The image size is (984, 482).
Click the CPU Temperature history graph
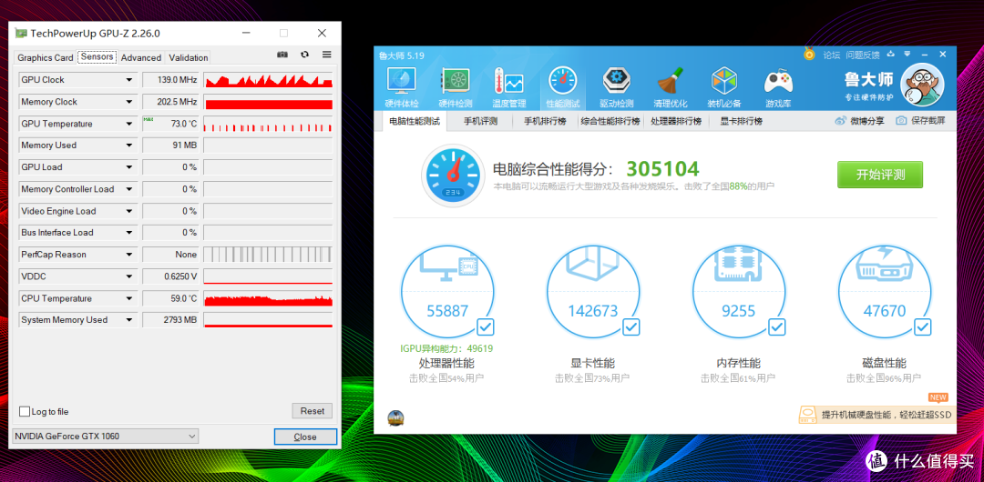(x=268, y=298)
